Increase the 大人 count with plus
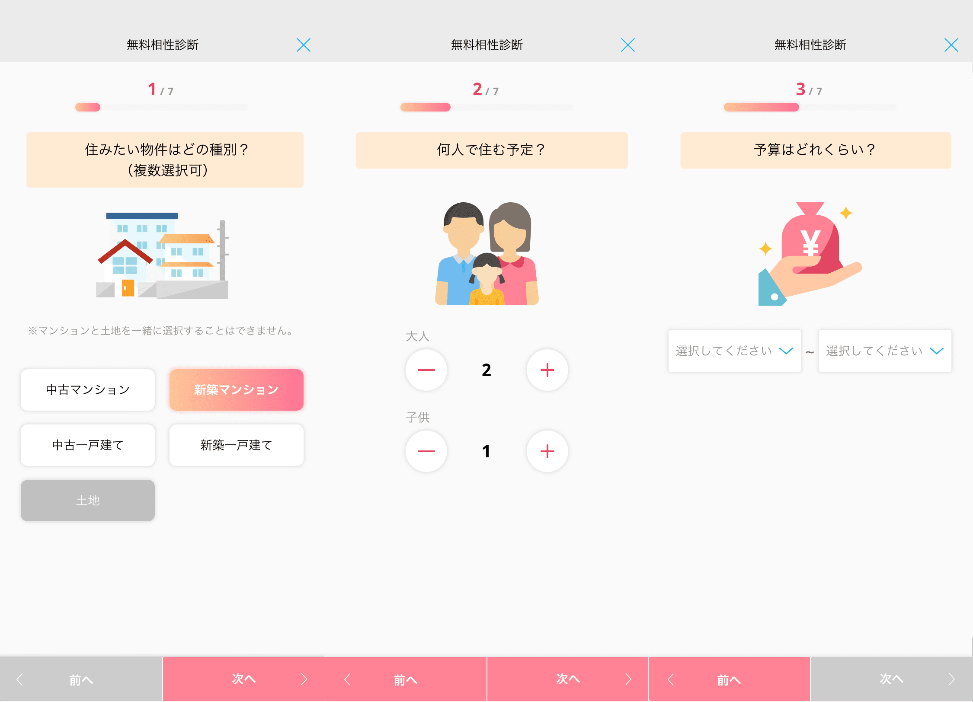This screenshot has height=702, width=973. tap(547, 370)
